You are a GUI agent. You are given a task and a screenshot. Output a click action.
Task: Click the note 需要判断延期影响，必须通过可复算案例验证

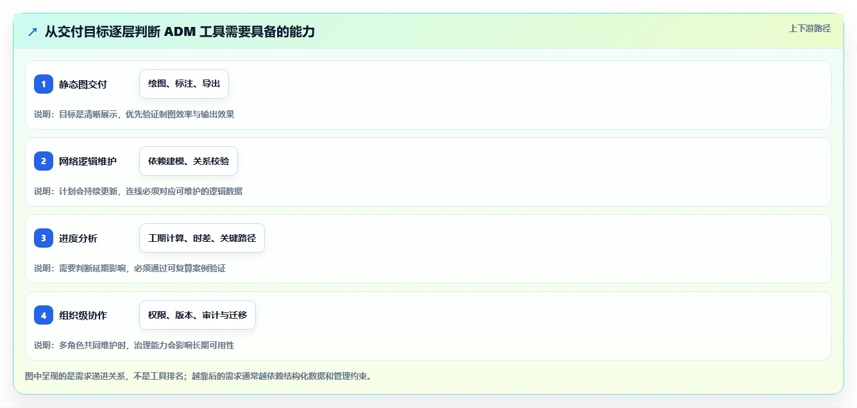point(130,268)
